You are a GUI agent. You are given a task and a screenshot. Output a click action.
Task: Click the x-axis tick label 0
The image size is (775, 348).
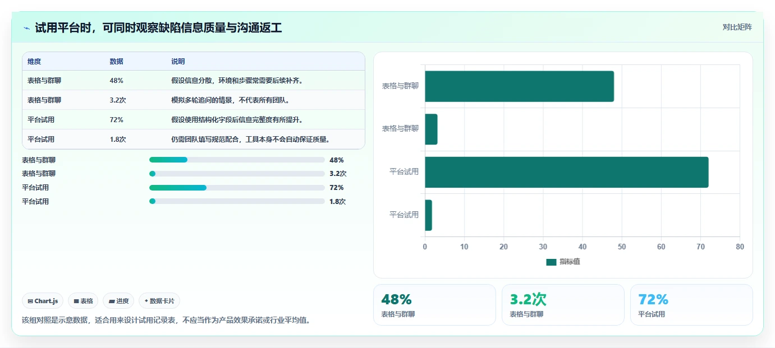click(425, 247)
